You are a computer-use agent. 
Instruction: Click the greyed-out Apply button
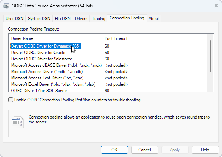coord(175,150)
